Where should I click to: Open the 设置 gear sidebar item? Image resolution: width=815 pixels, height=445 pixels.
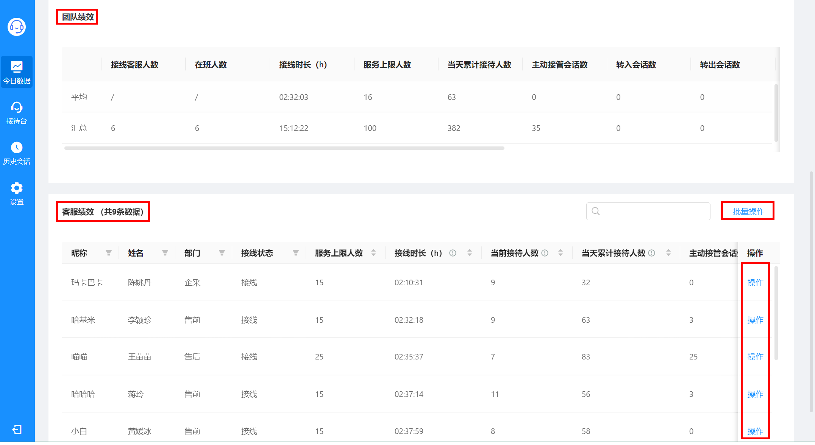click(17, 194)
